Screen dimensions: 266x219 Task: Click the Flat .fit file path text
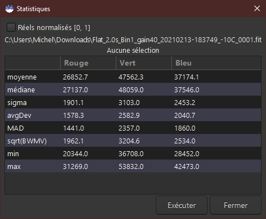133,40
